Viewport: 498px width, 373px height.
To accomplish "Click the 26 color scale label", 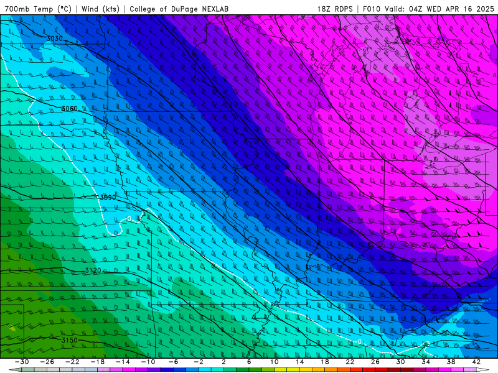I will point(375,362).
